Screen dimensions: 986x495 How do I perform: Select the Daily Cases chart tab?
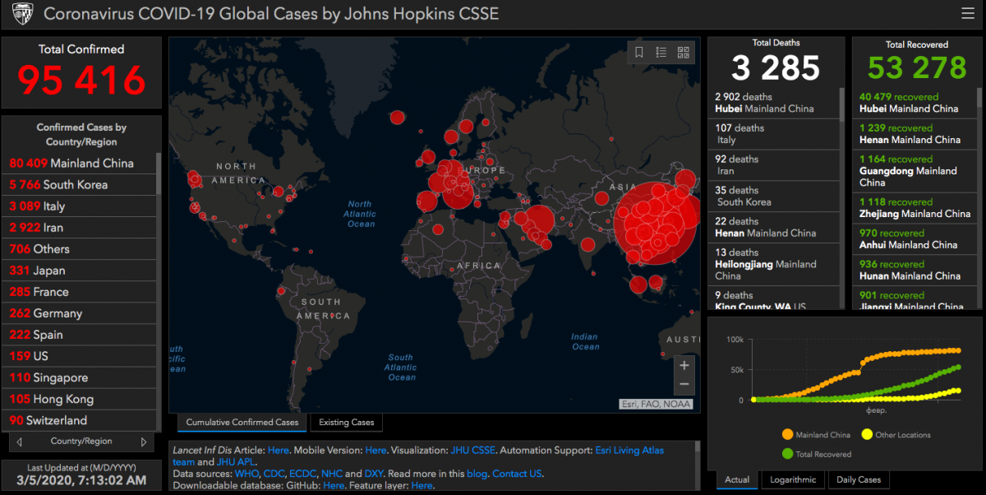point(859,480)
